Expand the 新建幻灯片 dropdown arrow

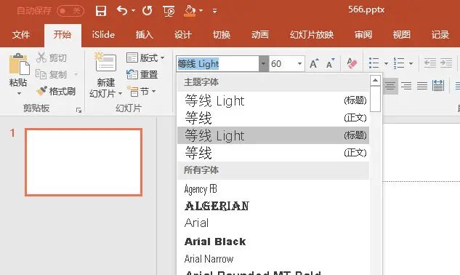click(x=120, y=94)
